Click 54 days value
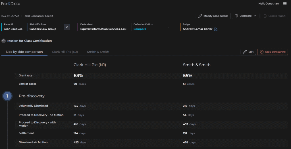Viewport: 291px width, 149px height. click(189, 115)
